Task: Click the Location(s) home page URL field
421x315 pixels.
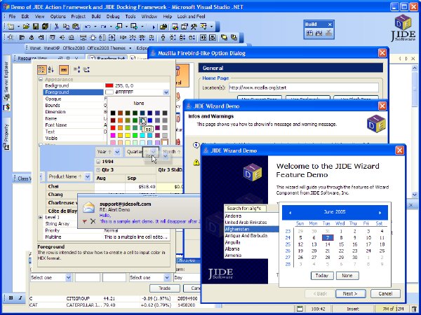Action: click(x=304, y=87)
